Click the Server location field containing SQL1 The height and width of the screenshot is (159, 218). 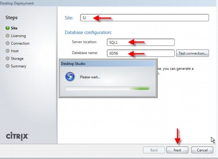[141, 42]
